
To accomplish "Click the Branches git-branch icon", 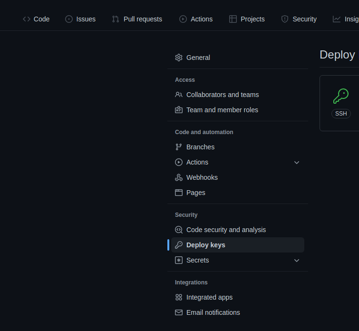I will 179,147.
